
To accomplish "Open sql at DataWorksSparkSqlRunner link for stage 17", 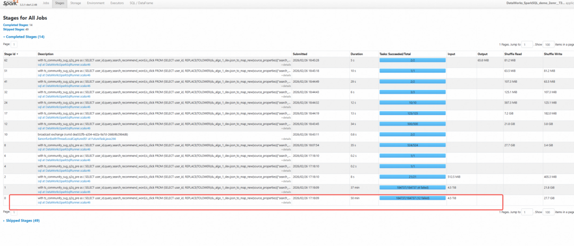I will (64, 118).
